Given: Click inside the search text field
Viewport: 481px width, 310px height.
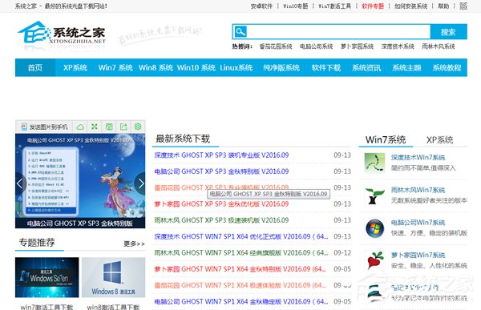Looking at the screenshot, I should point(338,32).
